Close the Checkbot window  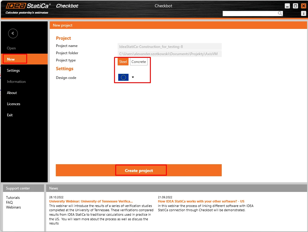tap(303, 6)
